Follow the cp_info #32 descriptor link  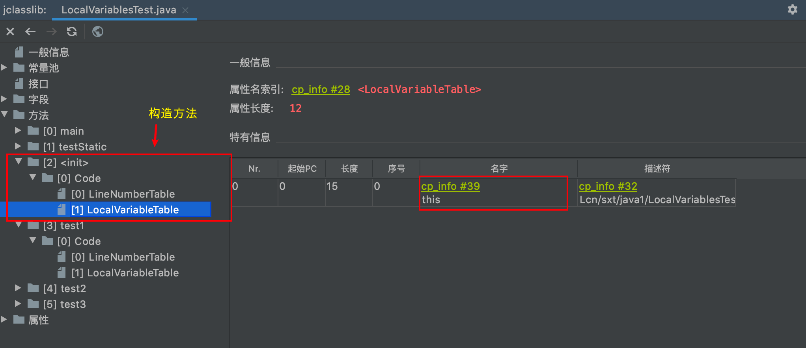(x=608, y=186)
